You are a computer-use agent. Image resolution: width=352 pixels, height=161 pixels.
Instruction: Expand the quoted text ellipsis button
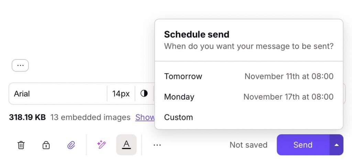[x=20, y=66]
